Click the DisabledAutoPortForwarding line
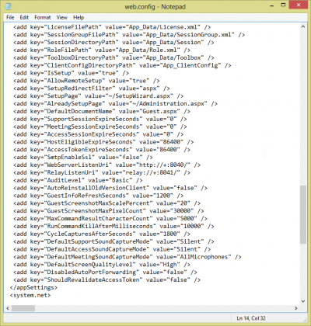This screenshot has height=326, width=311. (x=105, y=272)
